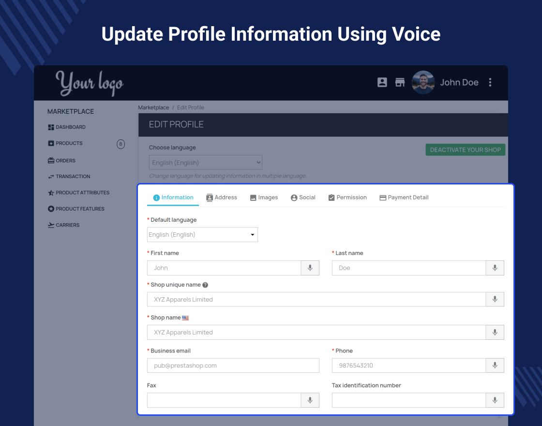542x426 pixels.
Task: Activate microphone for First name field
Action: tap(310, 268)
